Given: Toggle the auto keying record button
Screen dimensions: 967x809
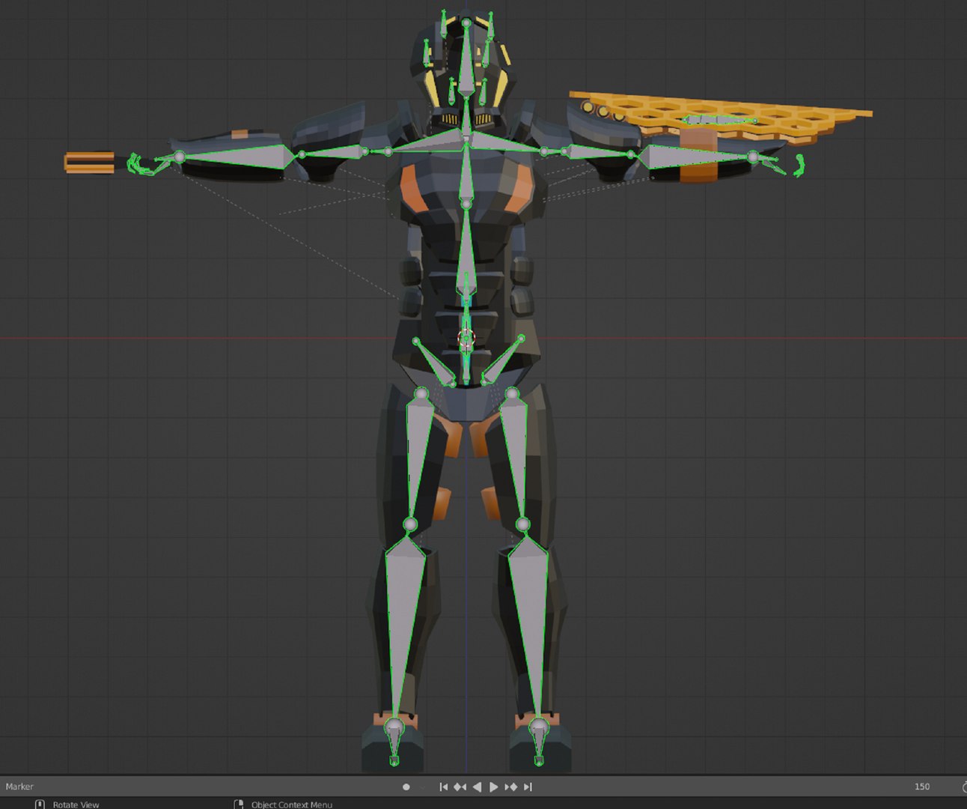Looking at the screenshot, I should (406, 787).
